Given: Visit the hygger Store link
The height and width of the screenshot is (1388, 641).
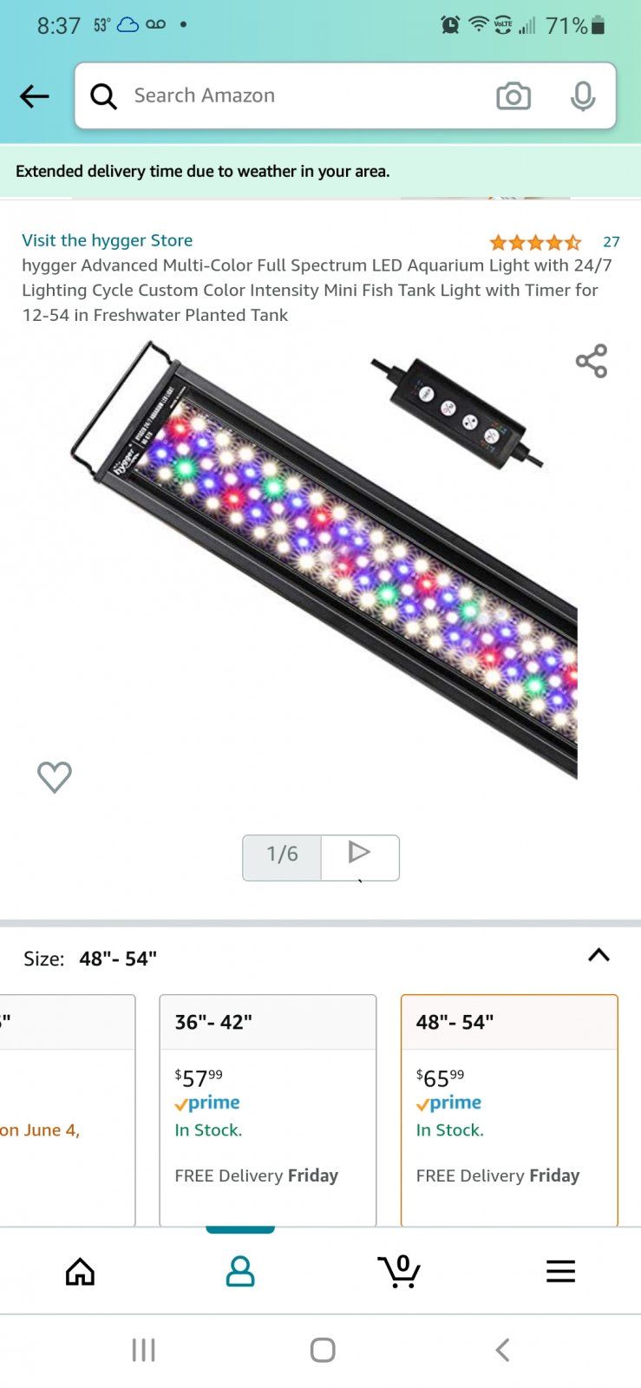Looking at the screenshot, I should 108,240.
